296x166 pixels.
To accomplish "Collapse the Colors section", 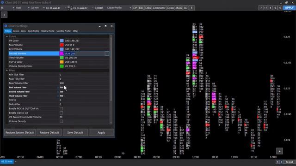I will click(x=7, y=36).
